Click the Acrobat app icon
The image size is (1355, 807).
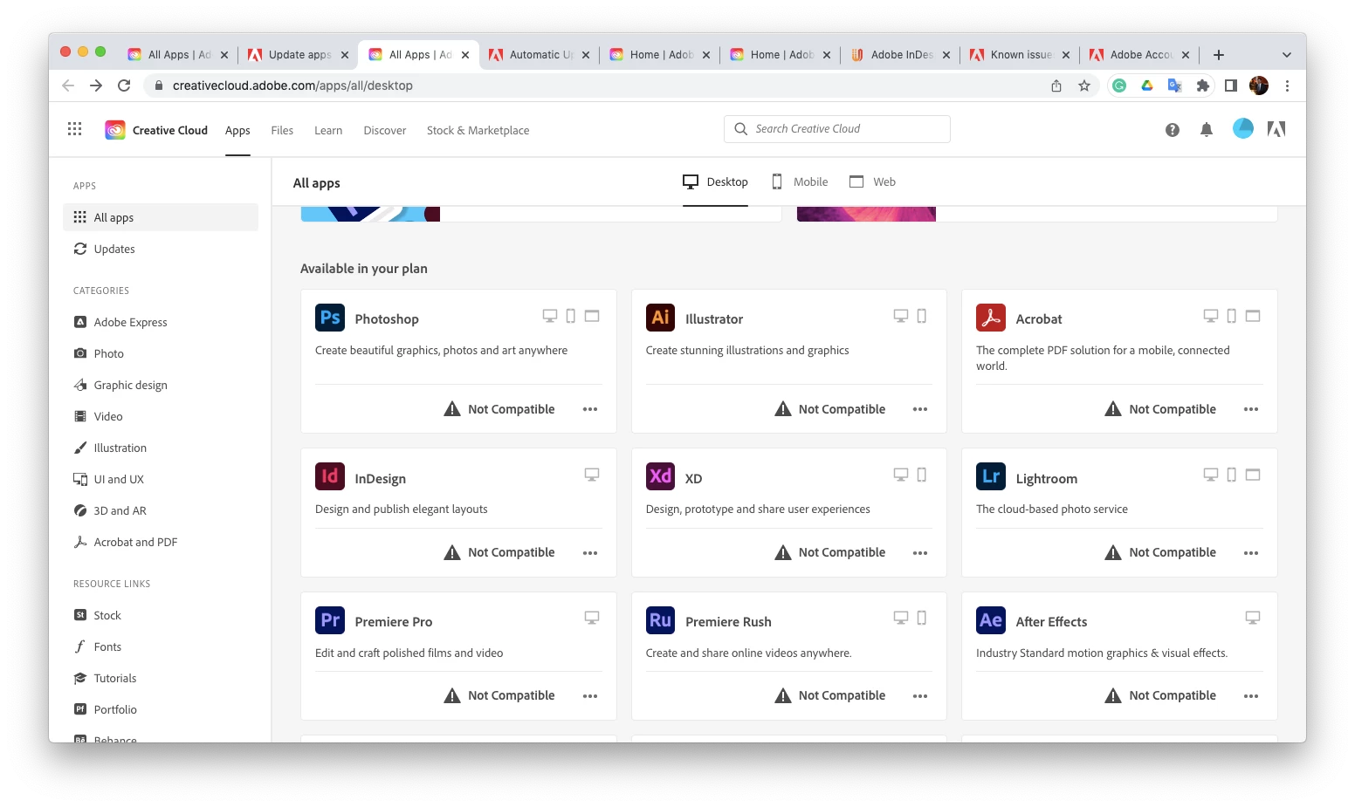coord(991,318)
